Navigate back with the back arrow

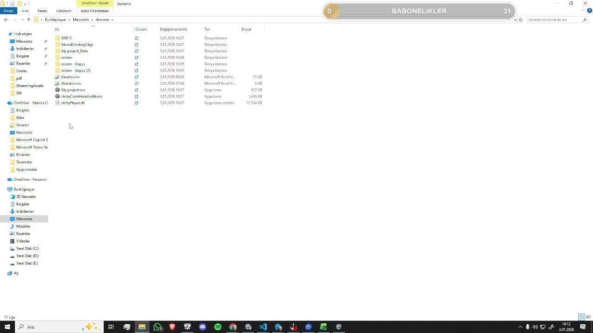pos(6,20)
